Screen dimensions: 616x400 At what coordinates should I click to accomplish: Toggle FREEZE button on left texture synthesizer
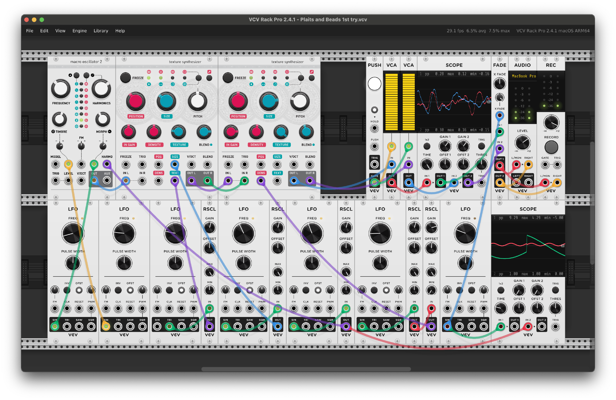(126, 78)
